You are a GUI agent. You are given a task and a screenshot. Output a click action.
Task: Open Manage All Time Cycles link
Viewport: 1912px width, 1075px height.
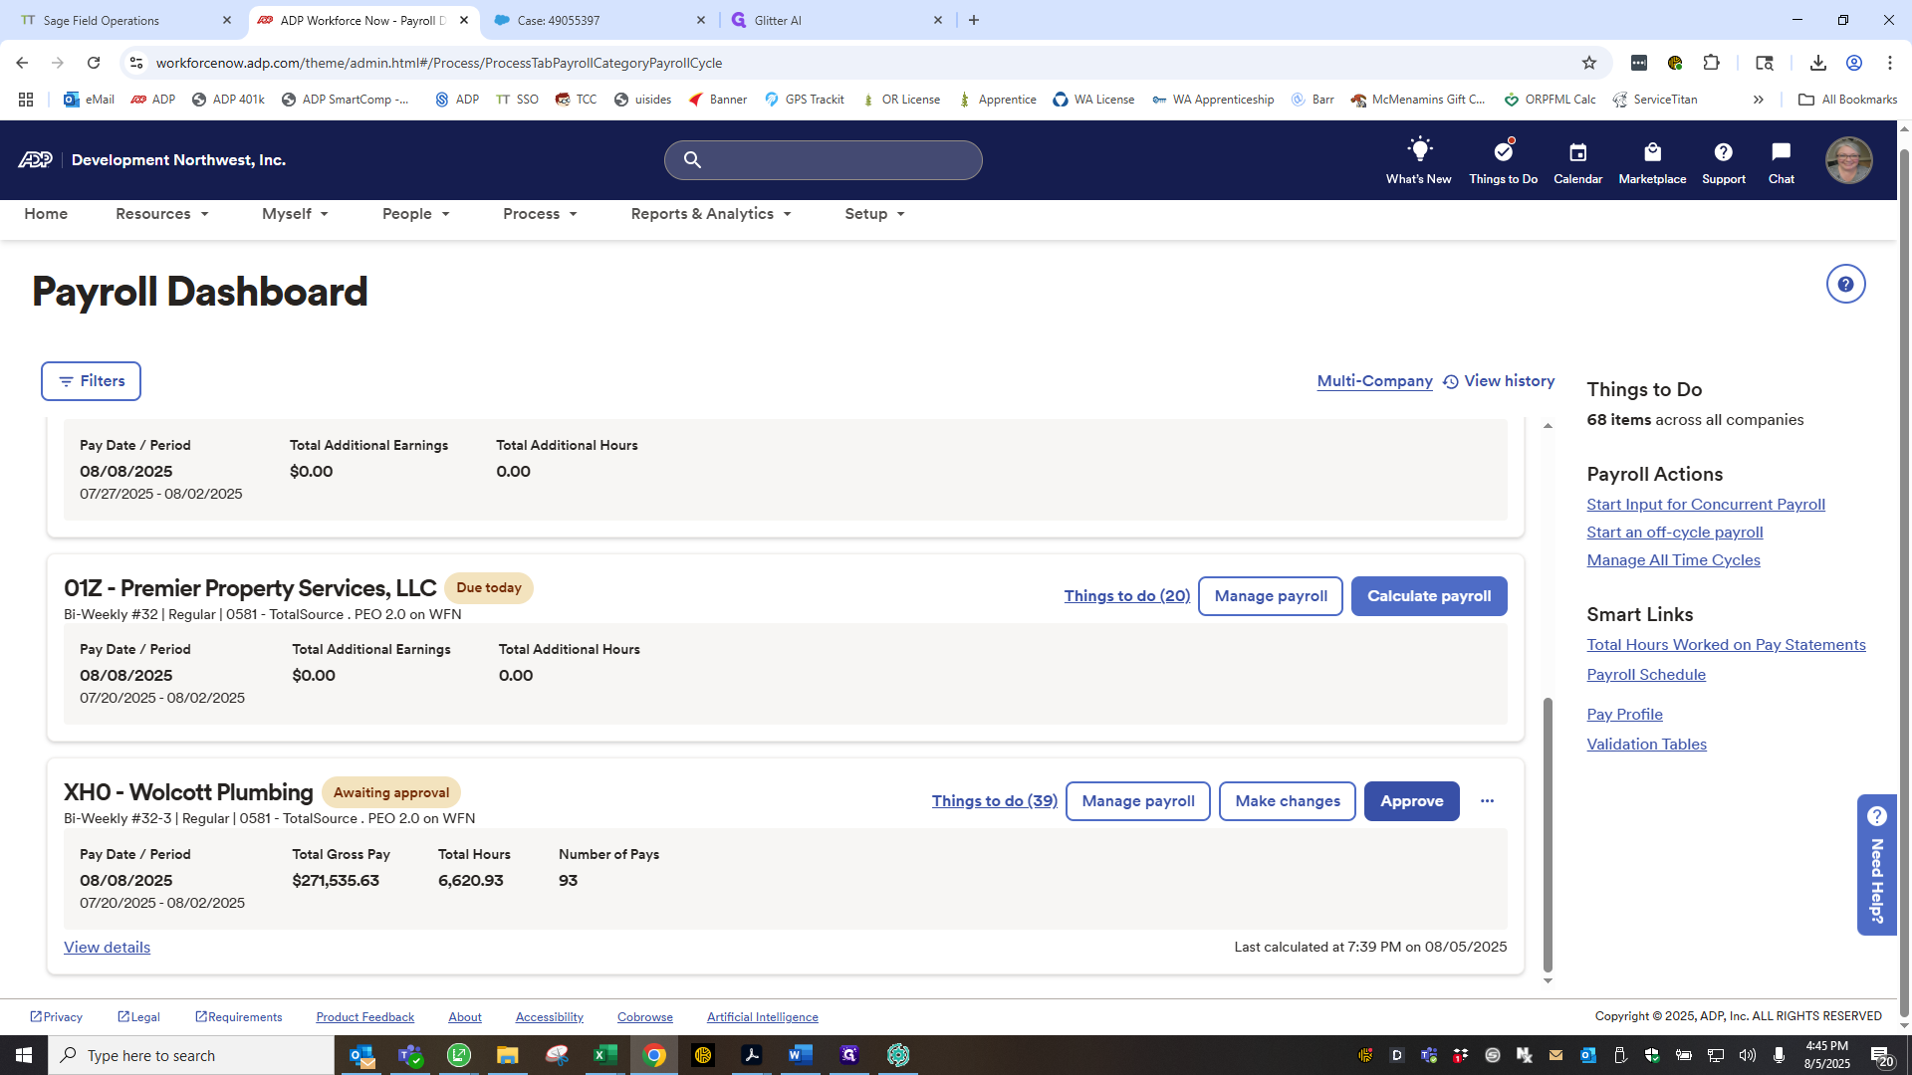pos(1673,560)
